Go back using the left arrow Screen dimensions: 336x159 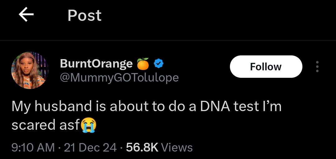pyautogui.click(x=26, y=15)
